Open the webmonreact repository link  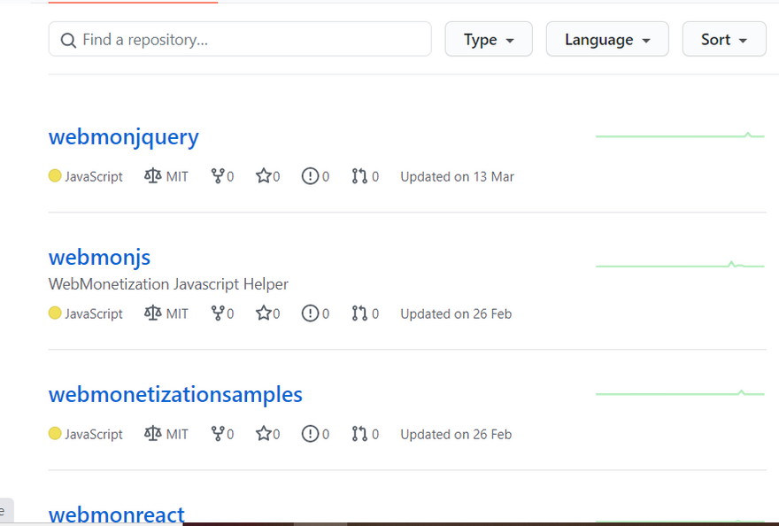117,514
